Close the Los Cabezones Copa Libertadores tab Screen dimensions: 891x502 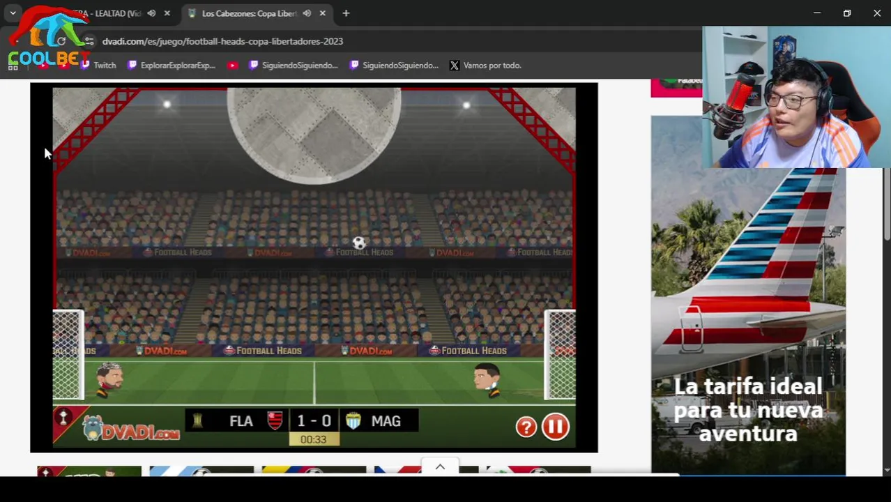(323, 13)
